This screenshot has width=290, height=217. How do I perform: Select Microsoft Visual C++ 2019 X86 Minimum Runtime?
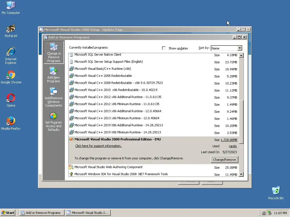click(118, 132)
